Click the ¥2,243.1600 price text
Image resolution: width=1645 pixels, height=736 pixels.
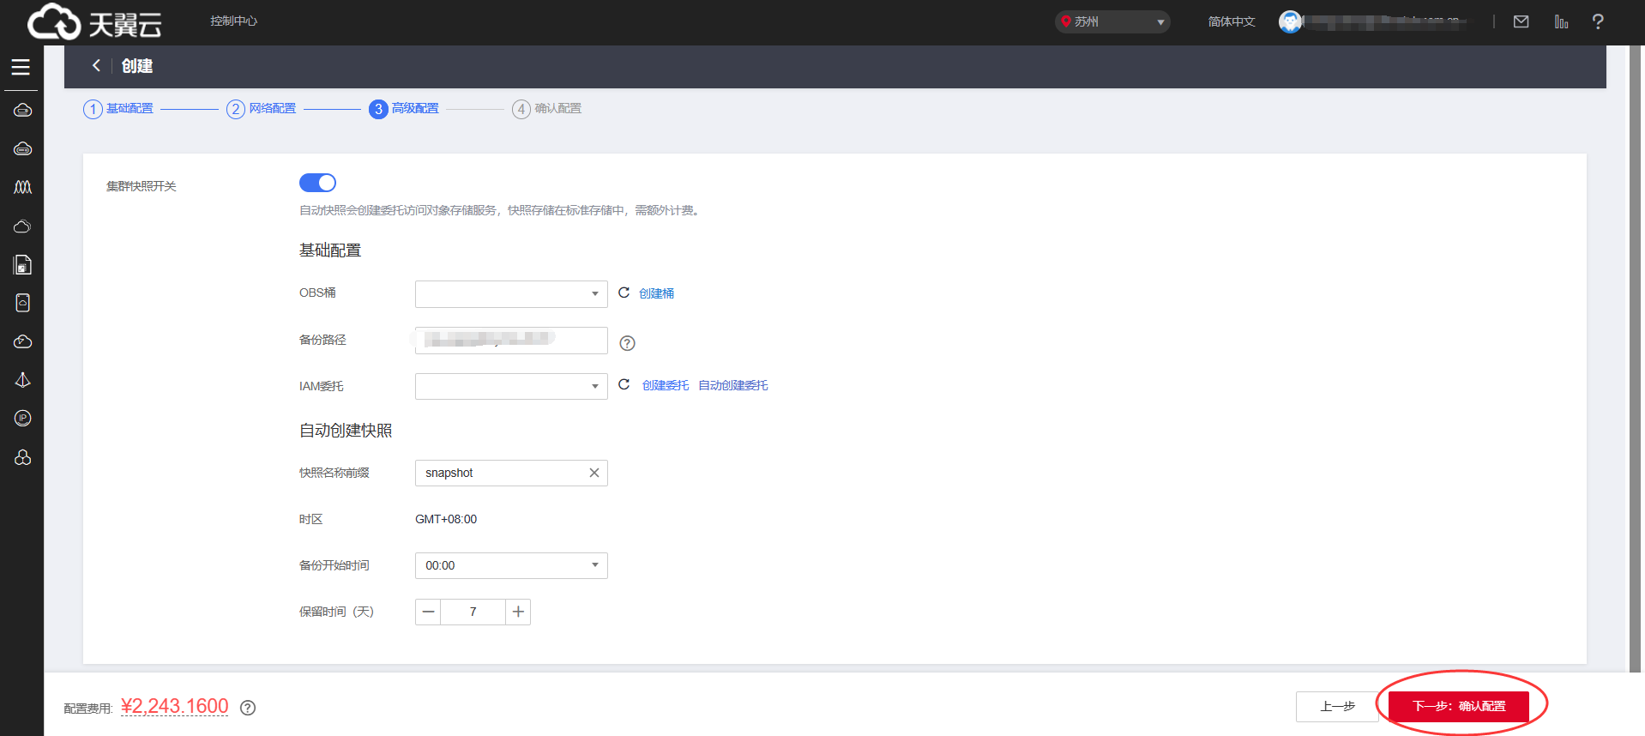[175, 706]
